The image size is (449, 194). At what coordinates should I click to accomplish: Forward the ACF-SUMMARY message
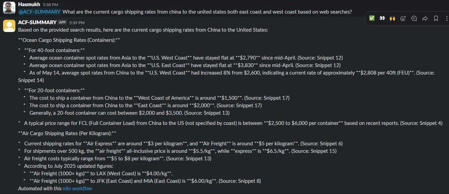tap(425, 18)
